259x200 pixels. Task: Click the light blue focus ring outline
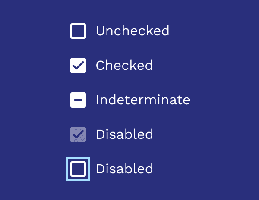pyautogui.click(x=67, y=169)
